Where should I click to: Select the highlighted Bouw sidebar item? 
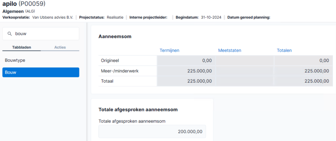[x=41, y=72]
